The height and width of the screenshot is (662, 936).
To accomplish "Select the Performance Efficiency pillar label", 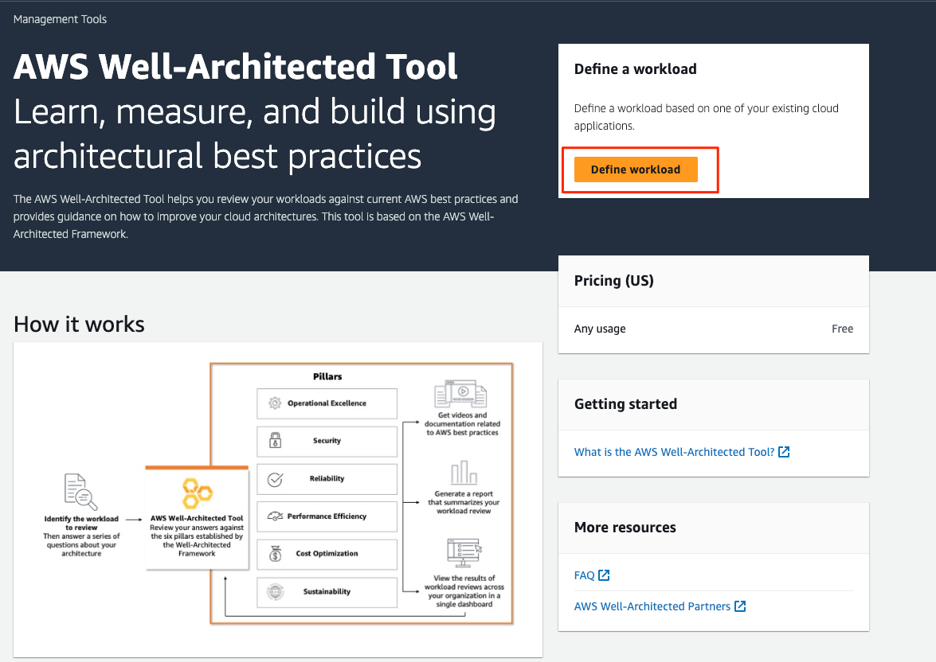I will click(327, 516).
